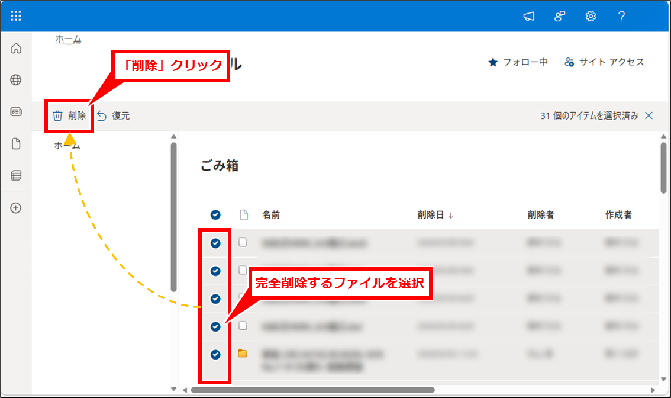
Task: Click the megaphone announcements icon
Action: [x=529, y=16]
